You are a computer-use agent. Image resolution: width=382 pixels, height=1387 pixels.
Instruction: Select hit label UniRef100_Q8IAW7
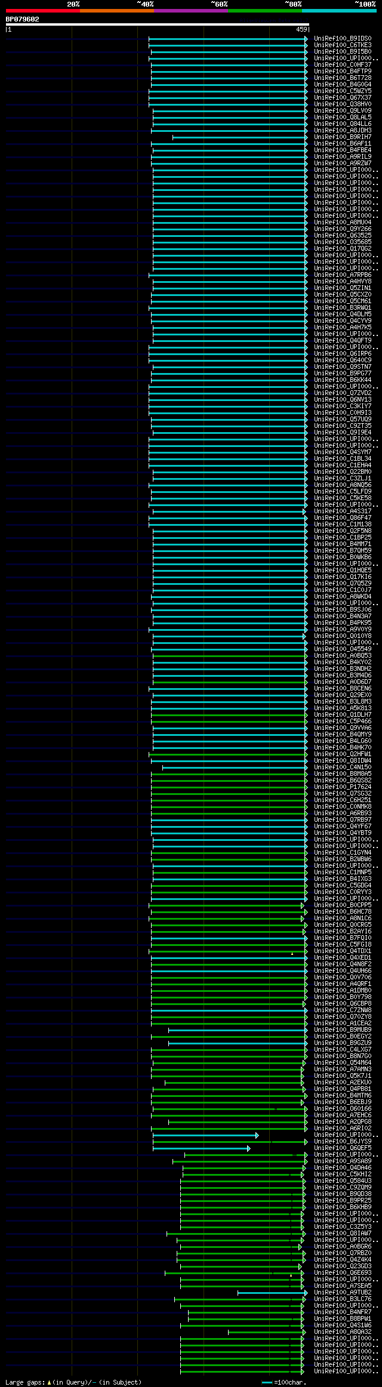(x=343, y=1234)
